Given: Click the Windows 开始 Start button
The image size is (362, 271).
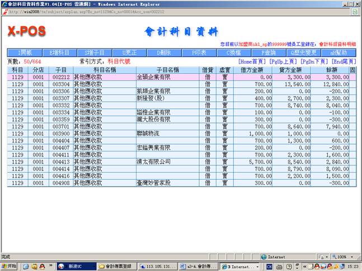Looking at the screenshot, I should pyautogui.click(x=10, y=266).
